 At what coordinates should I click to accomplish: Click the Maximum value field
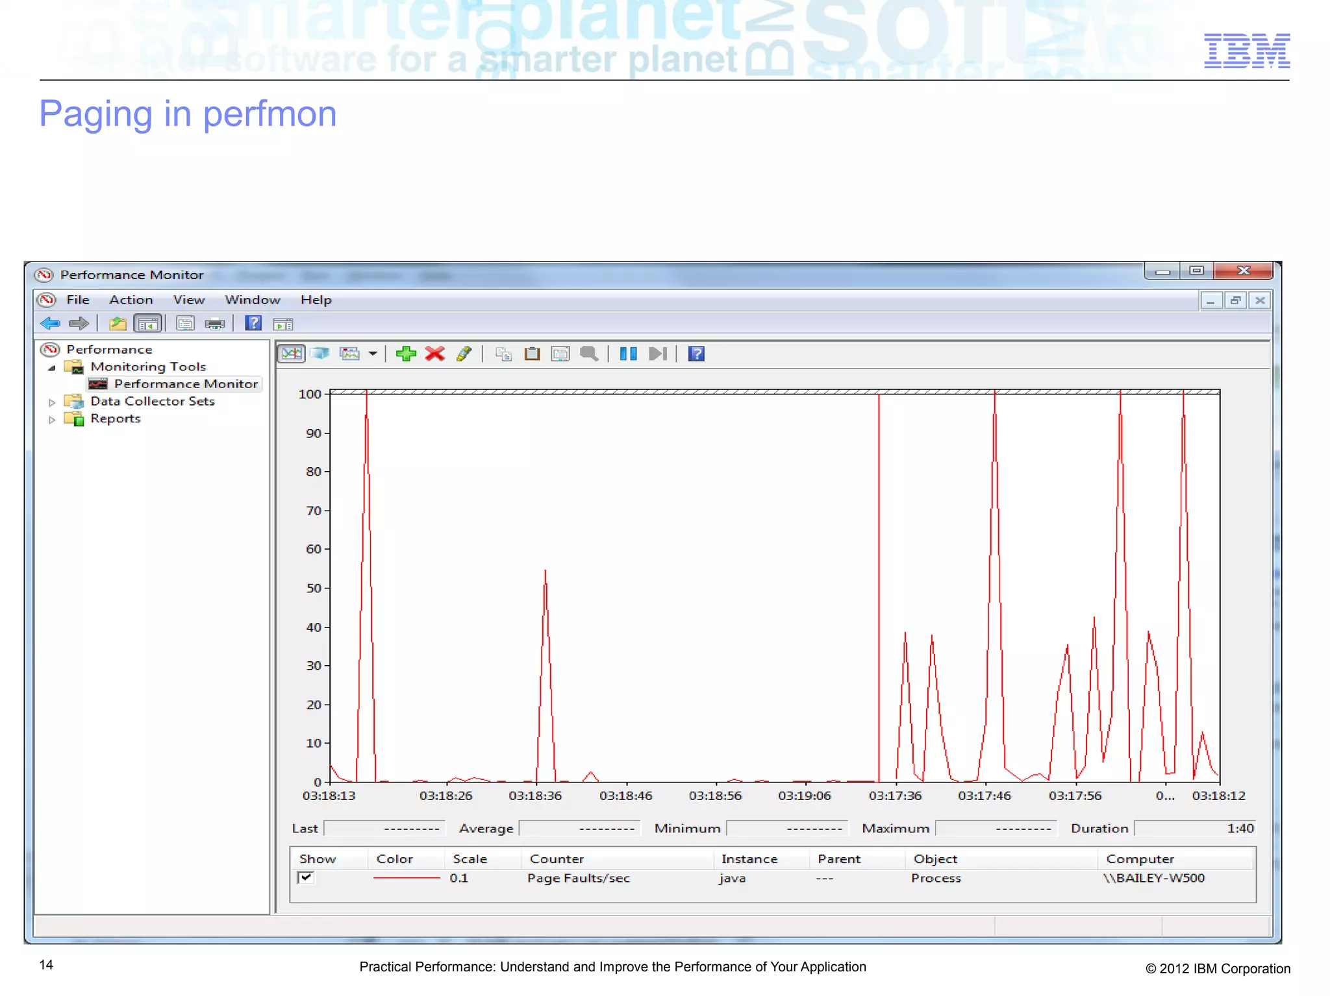[x=996, y=829]
